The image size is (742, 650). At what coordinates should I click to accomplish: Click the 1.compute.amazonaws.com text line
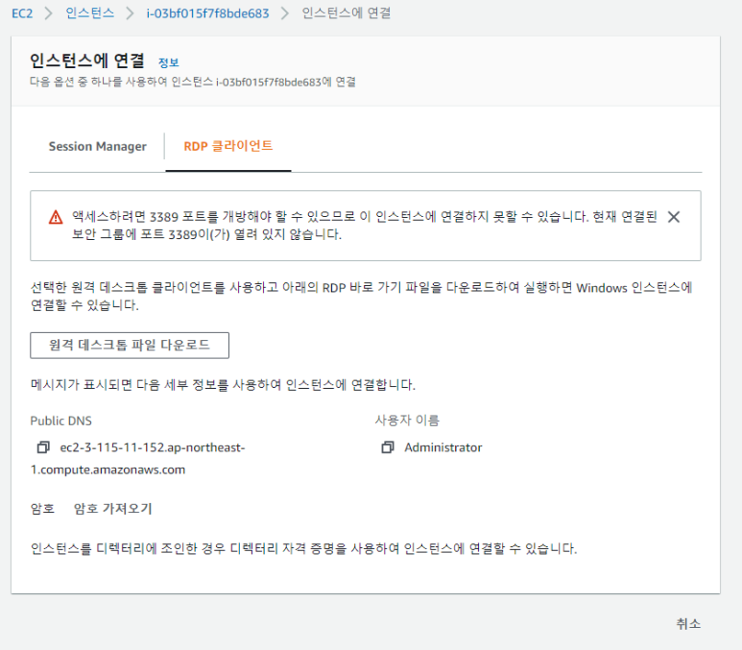[108, 469]
